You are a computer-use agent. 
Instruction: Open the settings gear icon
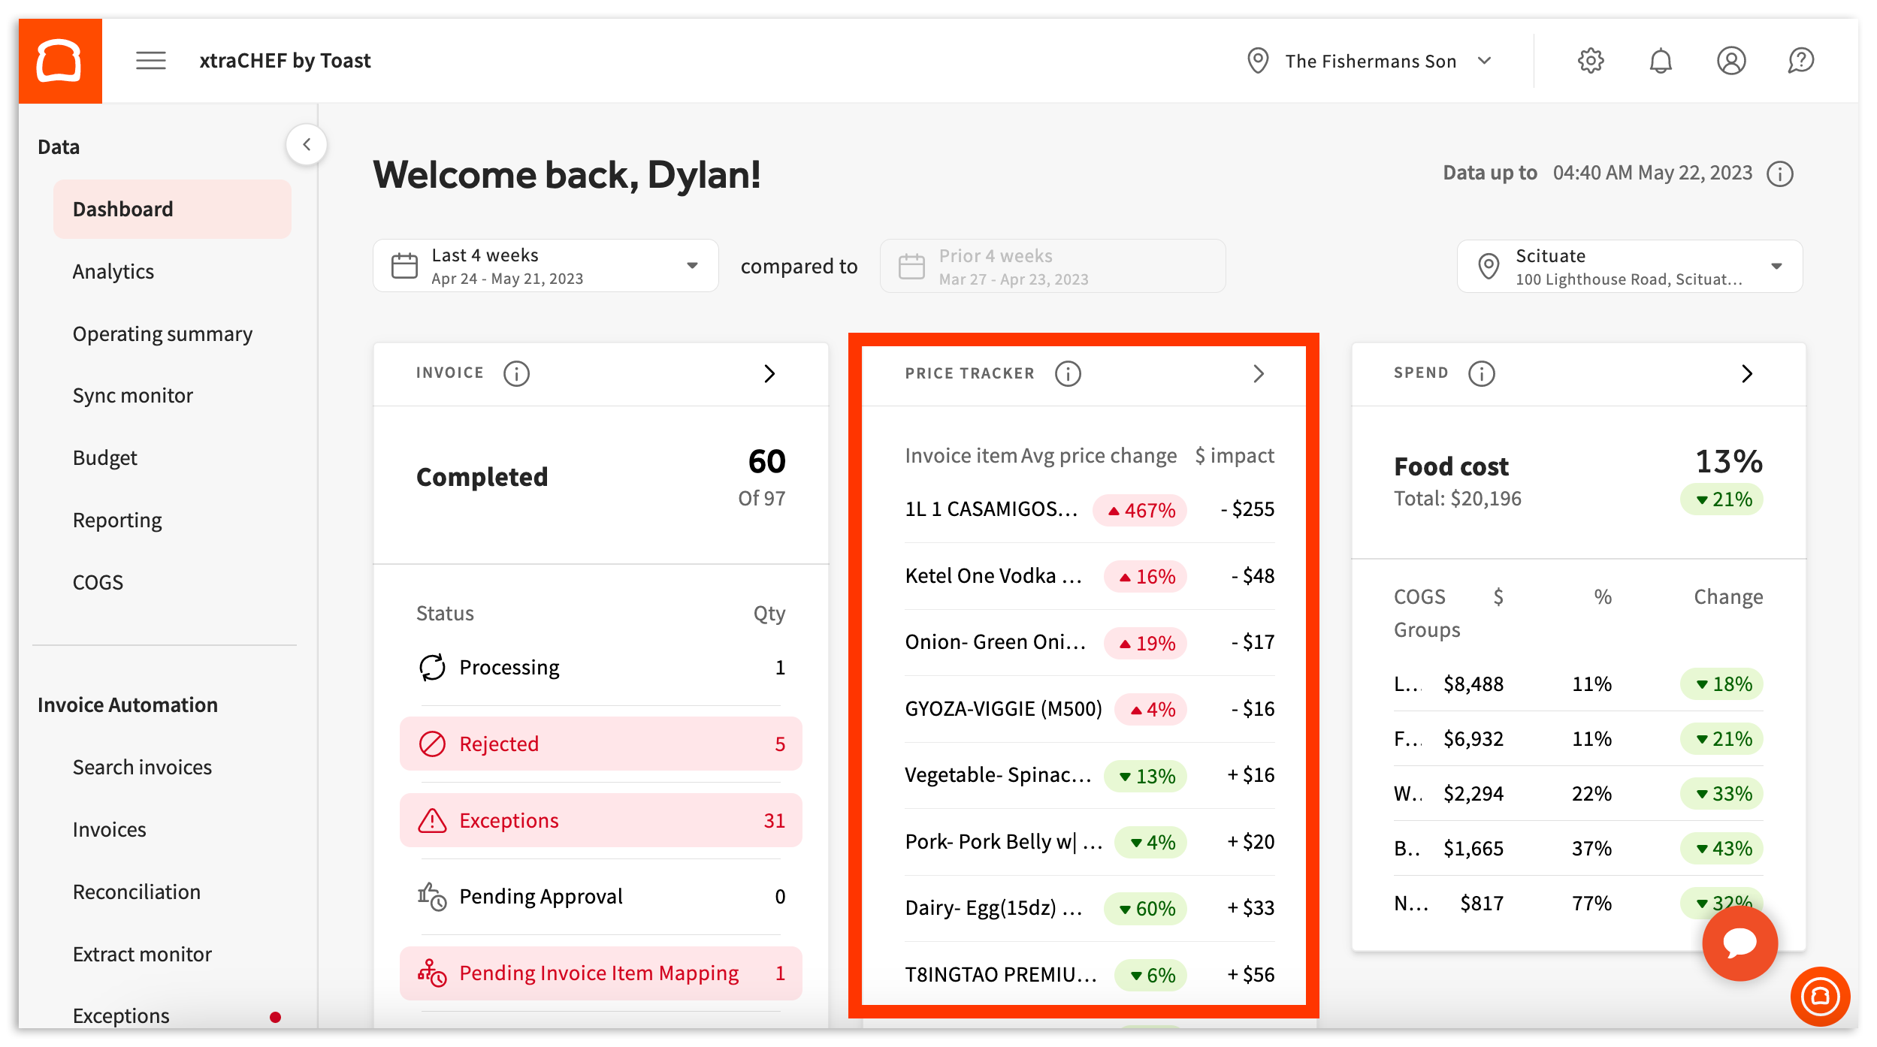(x=1591, y=61)
